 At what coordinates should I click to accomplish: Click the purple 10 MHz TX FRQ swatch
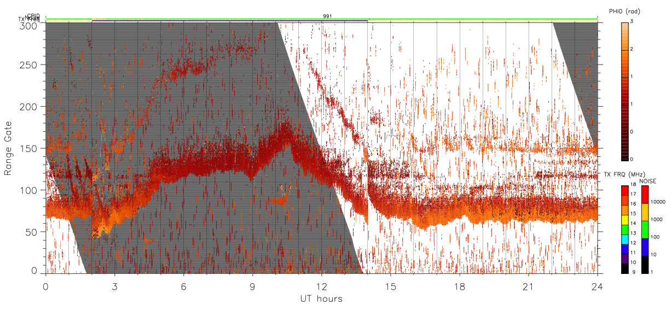tap(625, 259)
